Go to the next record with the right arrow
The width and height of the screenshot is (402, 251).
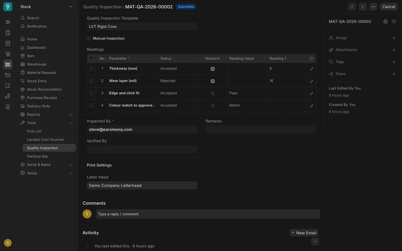(362, 7)
